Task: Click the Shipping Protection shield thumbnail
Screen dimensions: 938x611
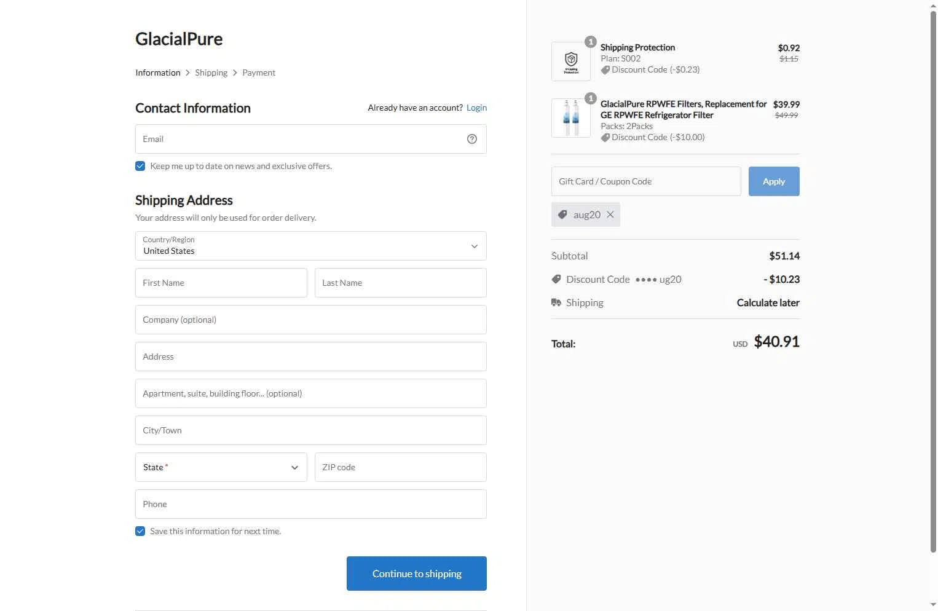Action: point(571,61)
